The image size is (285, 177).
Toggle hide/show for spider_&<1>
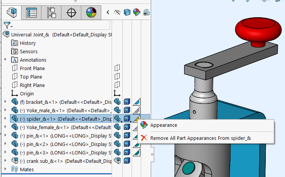(118, 118)
